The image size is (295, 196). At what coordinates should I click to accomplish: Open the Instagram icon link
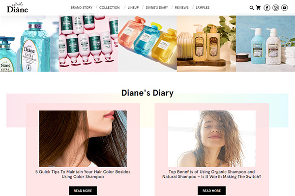coord(276,8)
